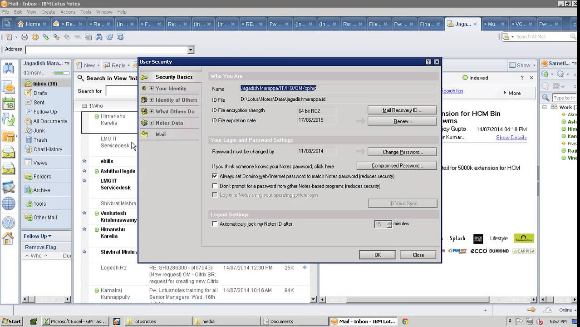Click Mail Recovery ID button
This screenshot has height=327, width=580.
tap(402, 110)
